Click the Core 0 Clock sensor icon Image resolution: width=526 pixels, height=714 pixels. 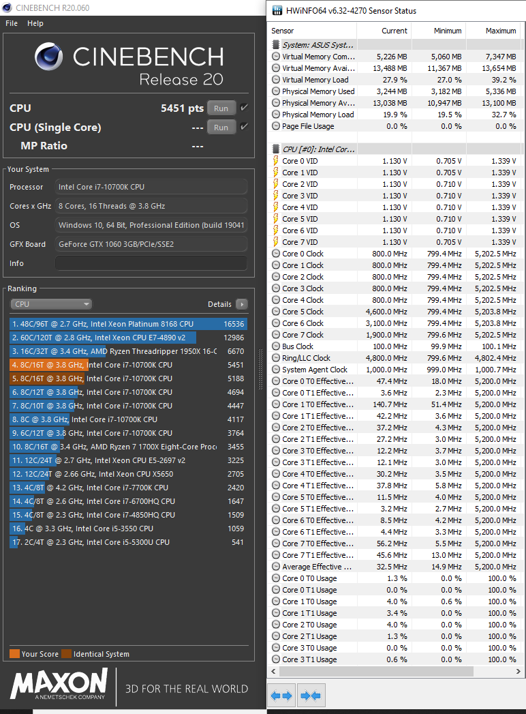pyautogui.click(x=276, y=254)
